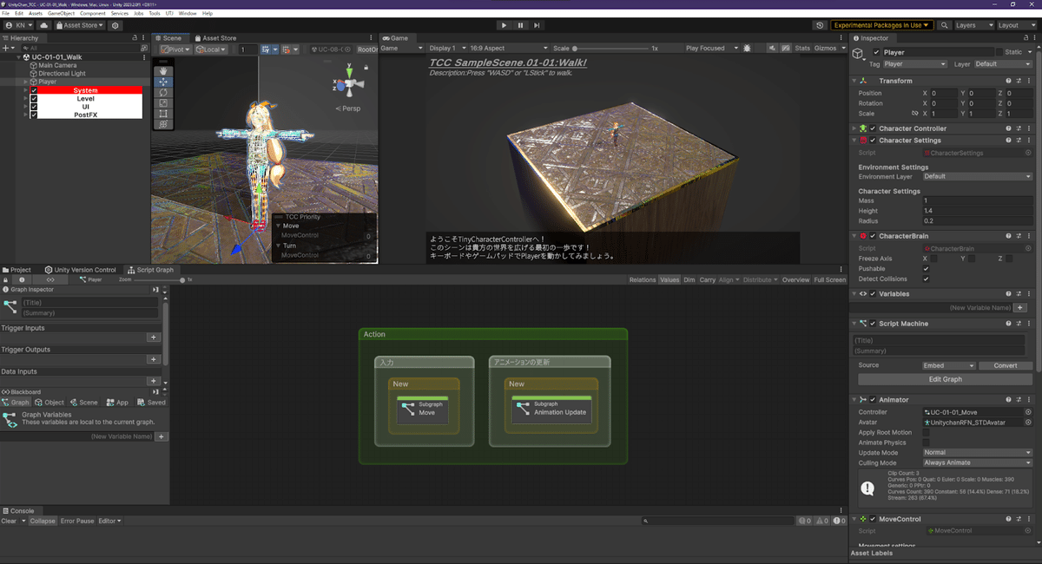Toggle Blackboard button in Script Graph toolbar
This screenshot has width=1042, height=564.
click(50, 280)
